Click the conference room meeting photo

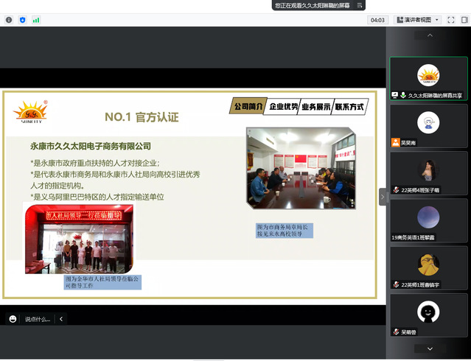(301, 168)
